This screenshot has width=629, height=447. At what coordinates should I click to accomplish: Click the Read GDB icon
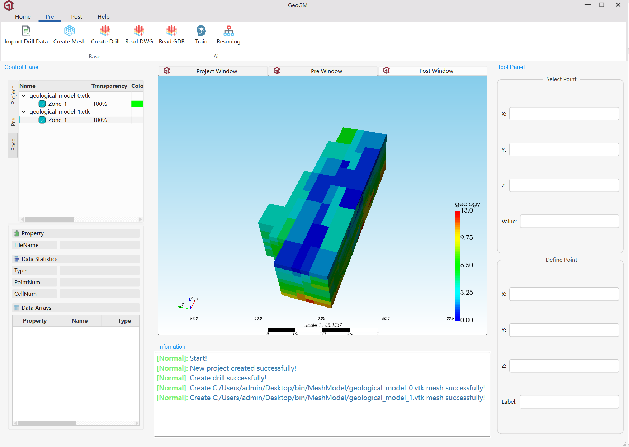coord(171,31)
